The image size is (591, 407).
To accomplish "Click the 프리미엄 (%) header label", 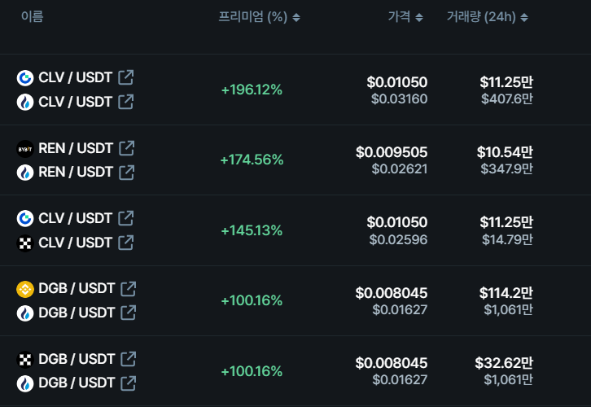I will point(253,16).
